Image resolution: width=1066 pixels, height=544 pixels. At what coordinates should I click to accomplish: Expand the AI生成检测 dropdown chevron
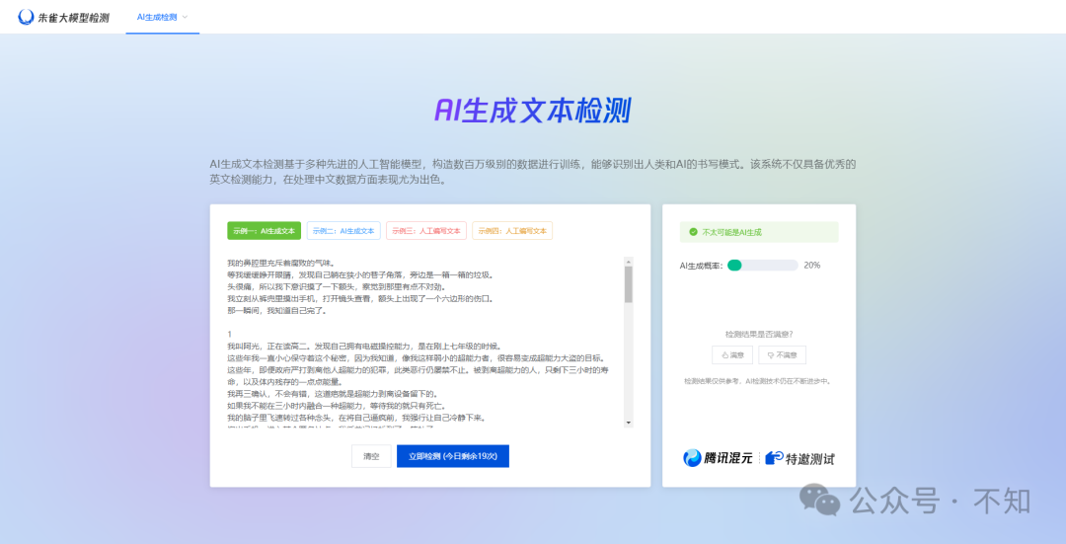click(x=185, y=17)
